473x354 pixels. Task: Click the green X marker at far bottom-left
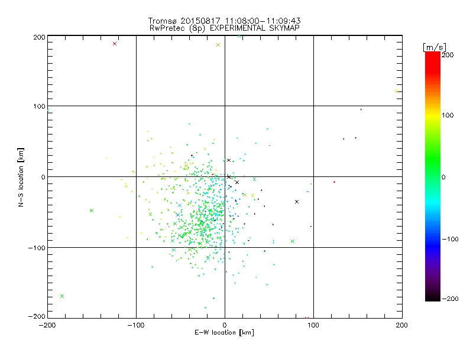tap(62, 296)
